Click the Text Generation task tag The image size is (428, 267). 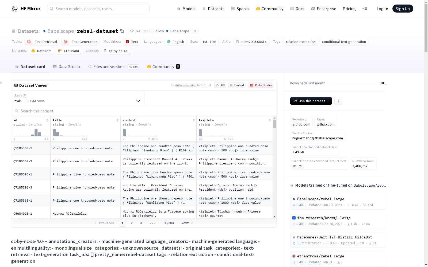(80, 42)
